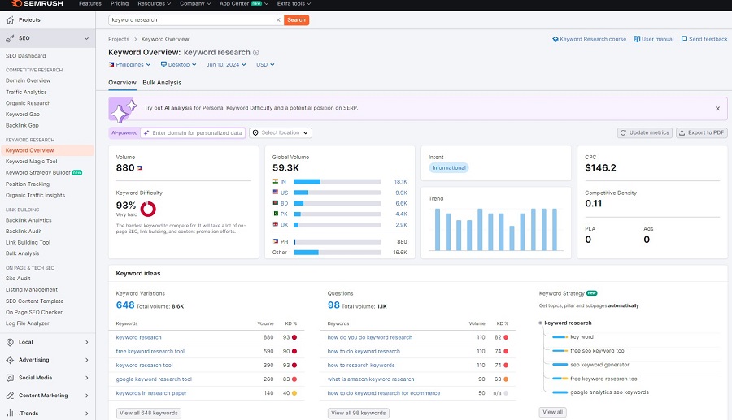The width and height of the screenshot is (732, 420).
Task: Click the Projects breadcrumb link
Action: pyautogui.click(x=119, y=39)
